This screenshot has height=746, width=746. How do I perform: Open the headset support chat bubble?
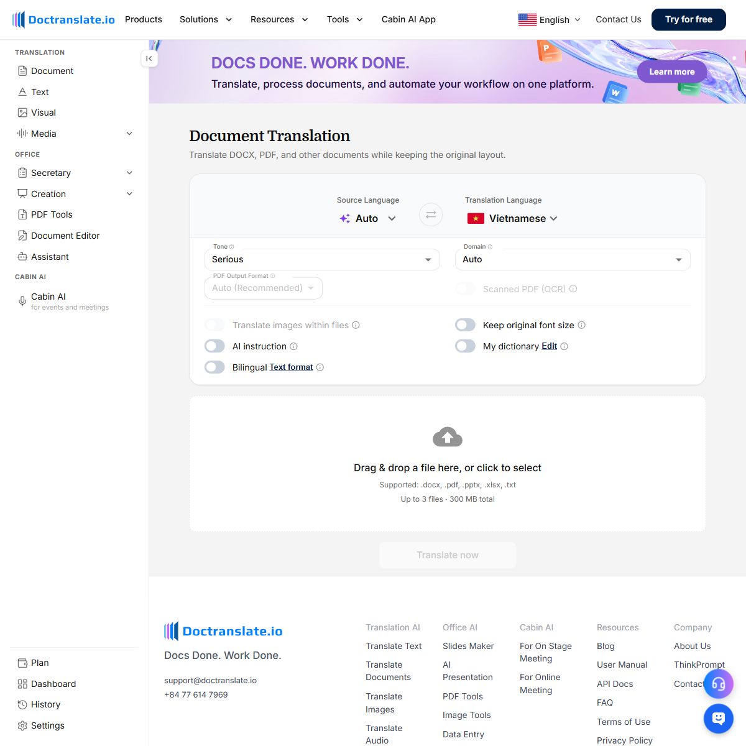[719, 684]
